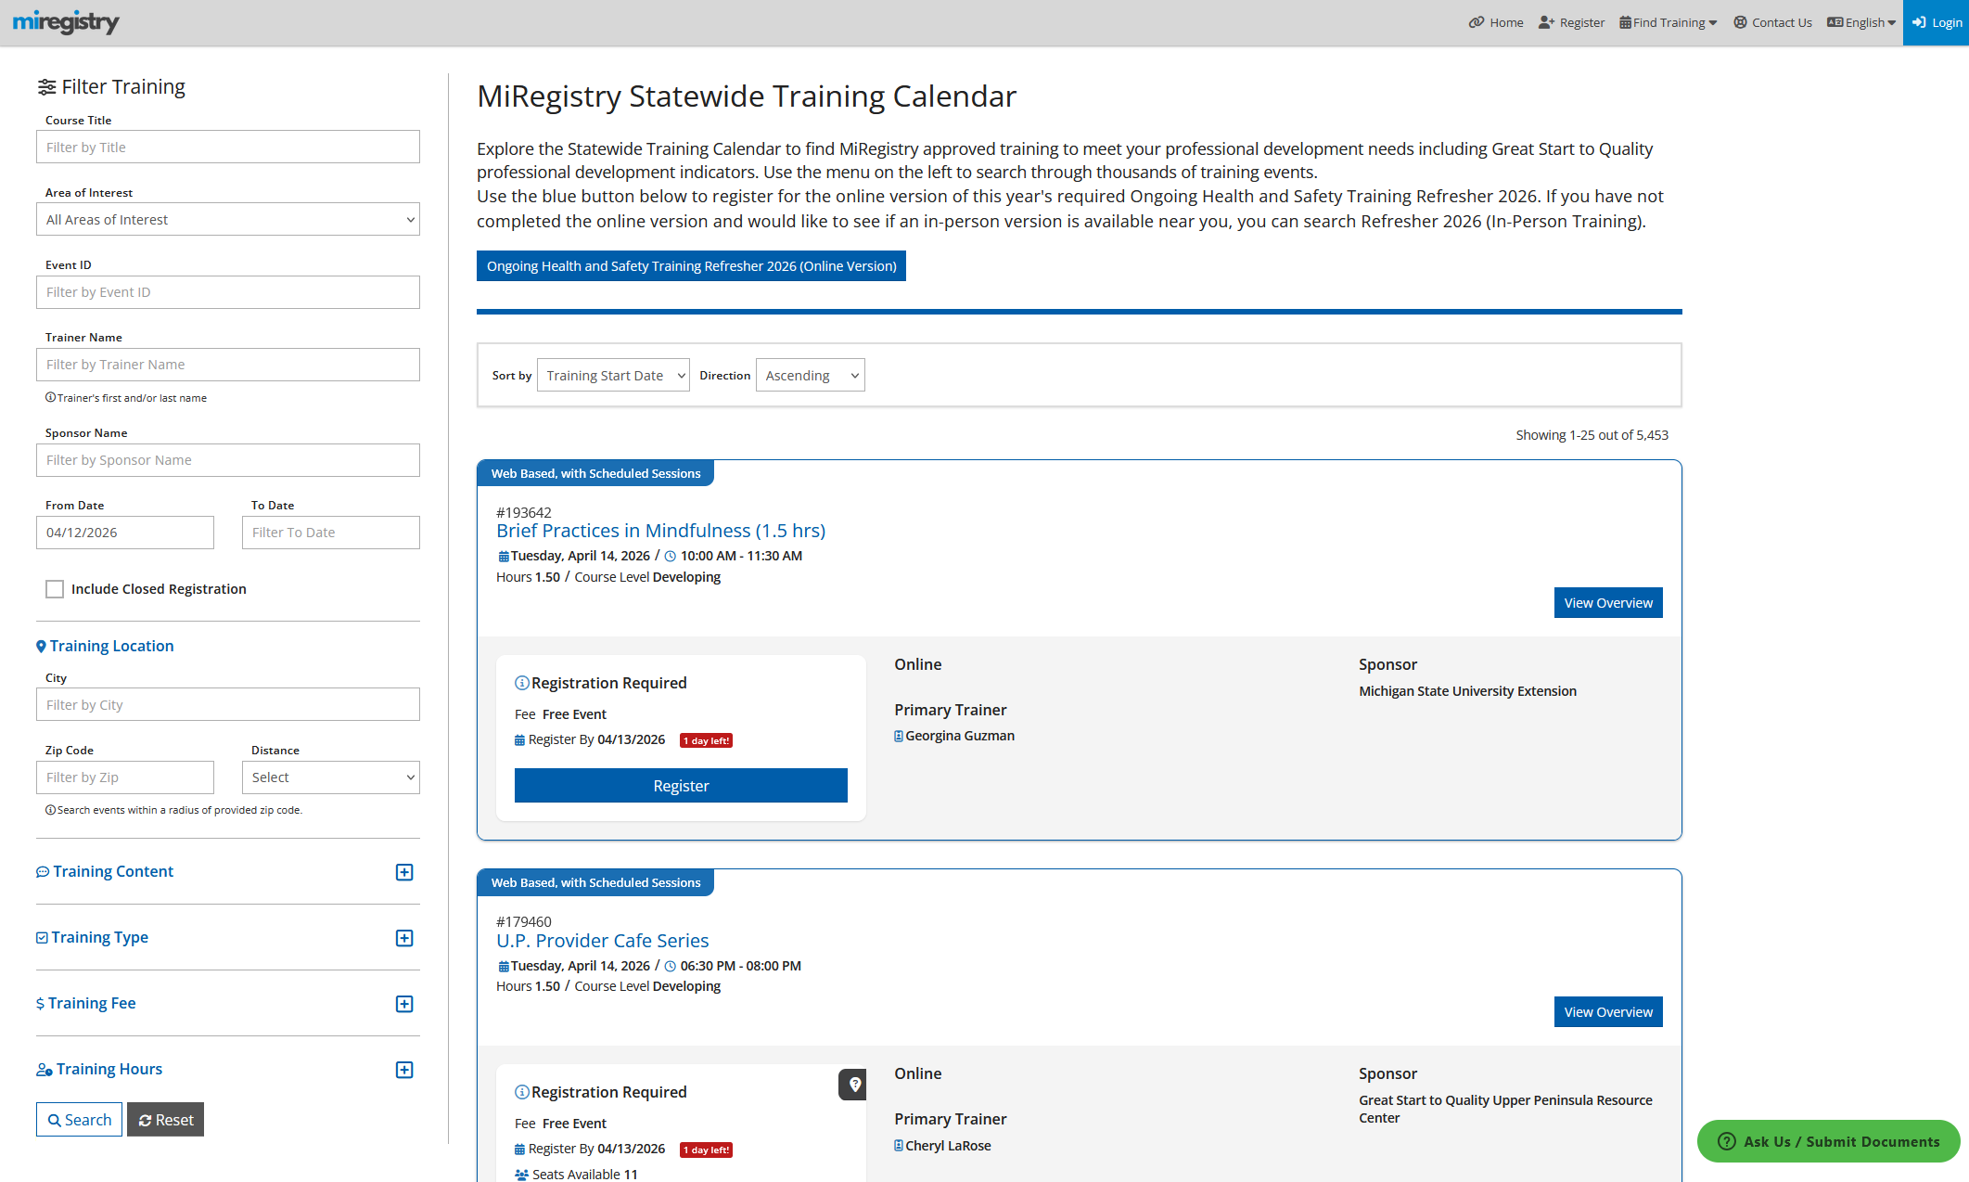This screenshot has height=1182, width=1969.
Task: Click the clock icon next to 10:00 AM session time
Action: (670, 556)
